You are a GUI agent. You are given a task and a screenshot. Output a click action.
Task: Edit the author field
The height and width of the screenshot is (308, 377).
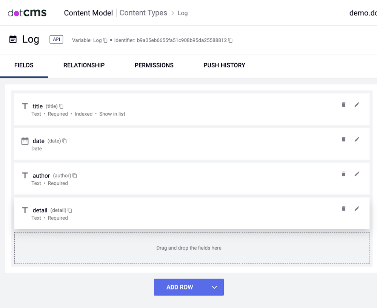pos(357,174)
